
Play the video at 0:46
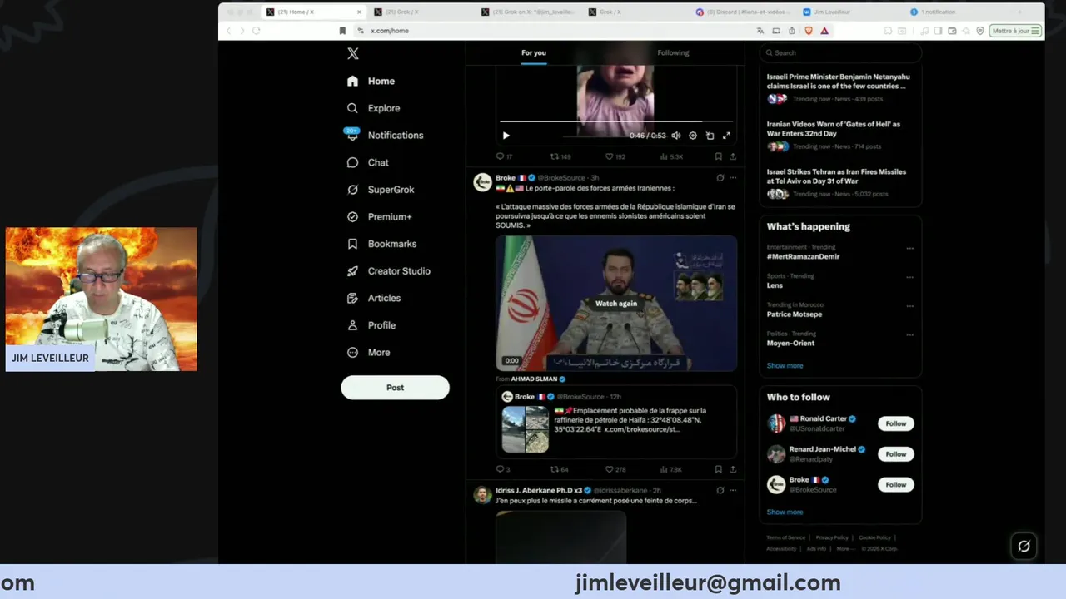pyautogui.click(x=506, y=136)
